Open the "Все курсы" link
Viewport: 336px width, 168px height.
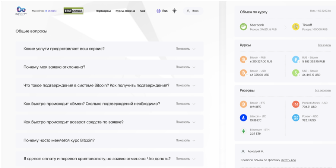324,45
